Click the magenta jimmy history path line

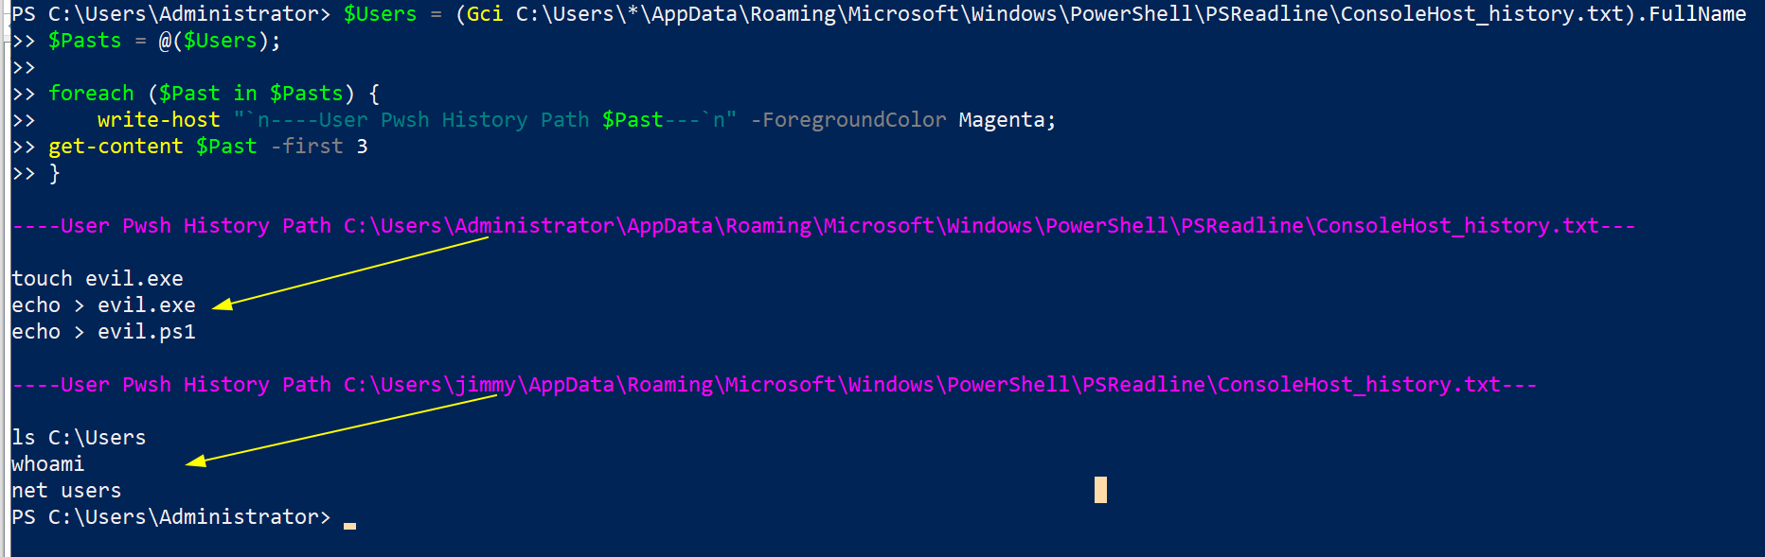point(773,385)
